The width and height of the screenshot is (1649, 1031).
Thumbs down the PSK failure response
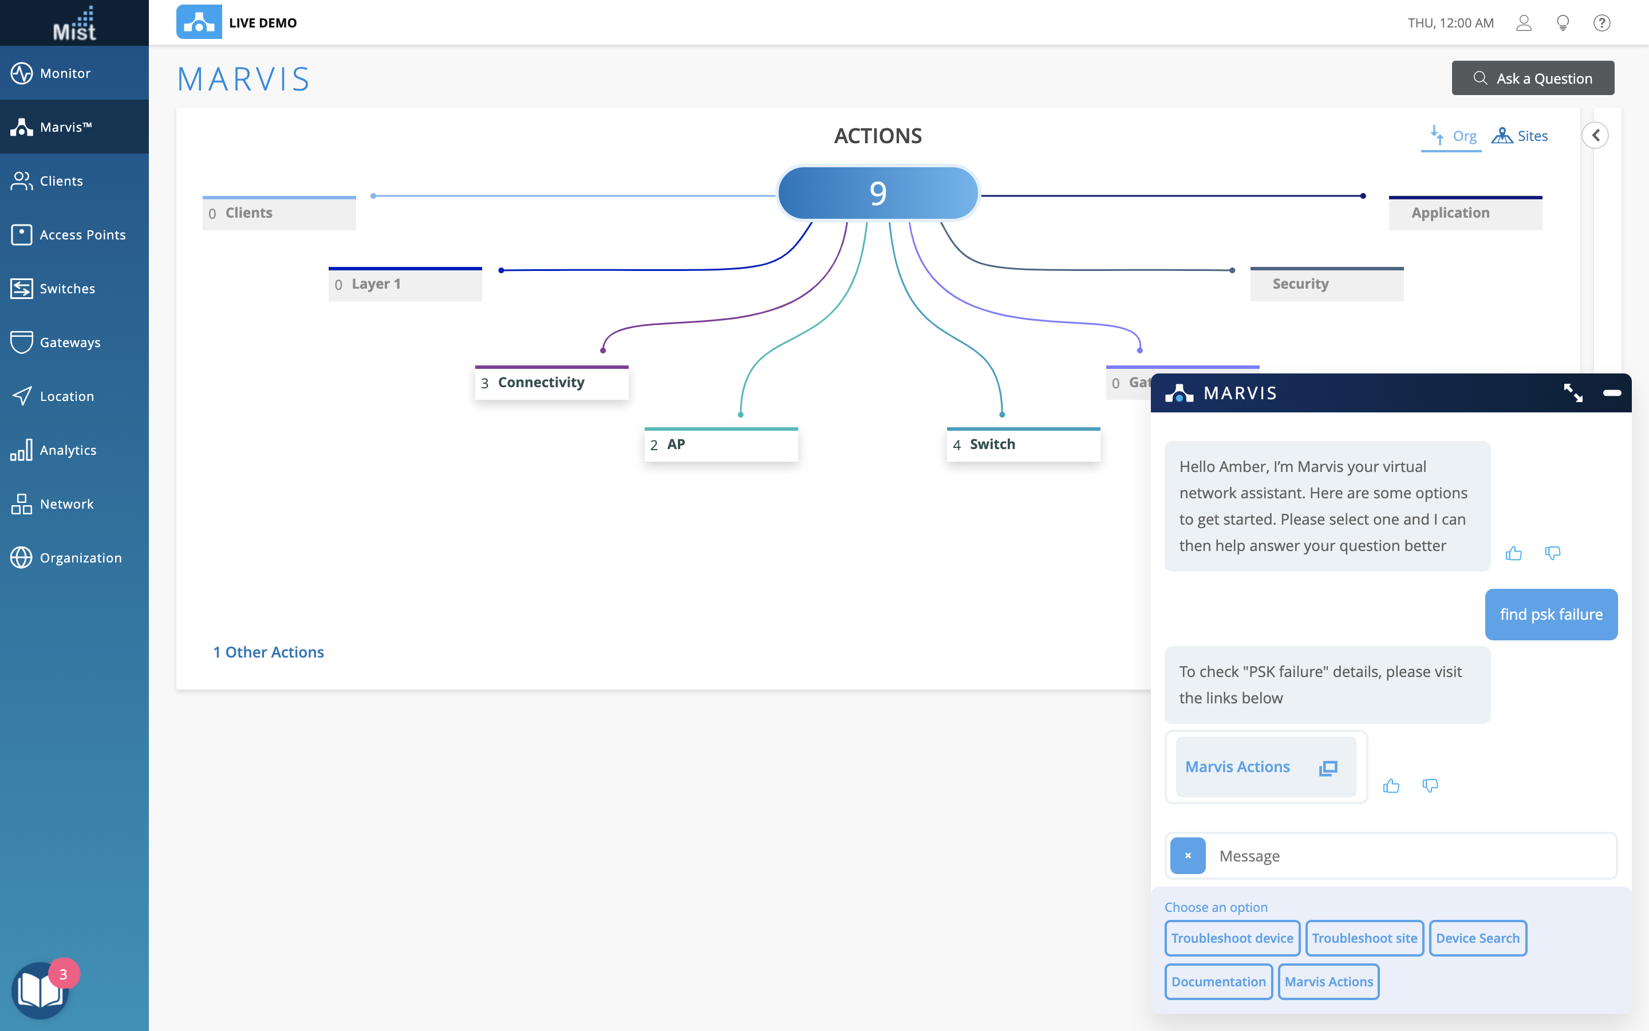1430,785
